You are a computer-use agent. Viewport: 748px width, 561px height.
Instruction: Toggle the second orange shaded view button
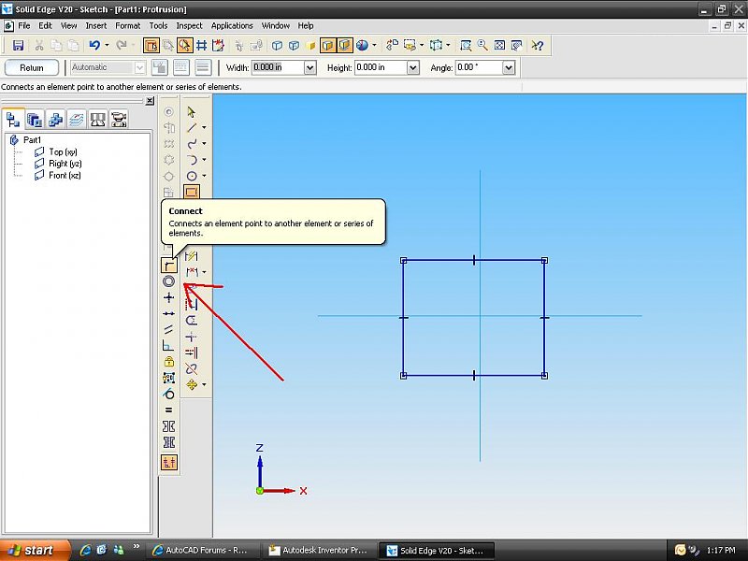pos(344,45)
